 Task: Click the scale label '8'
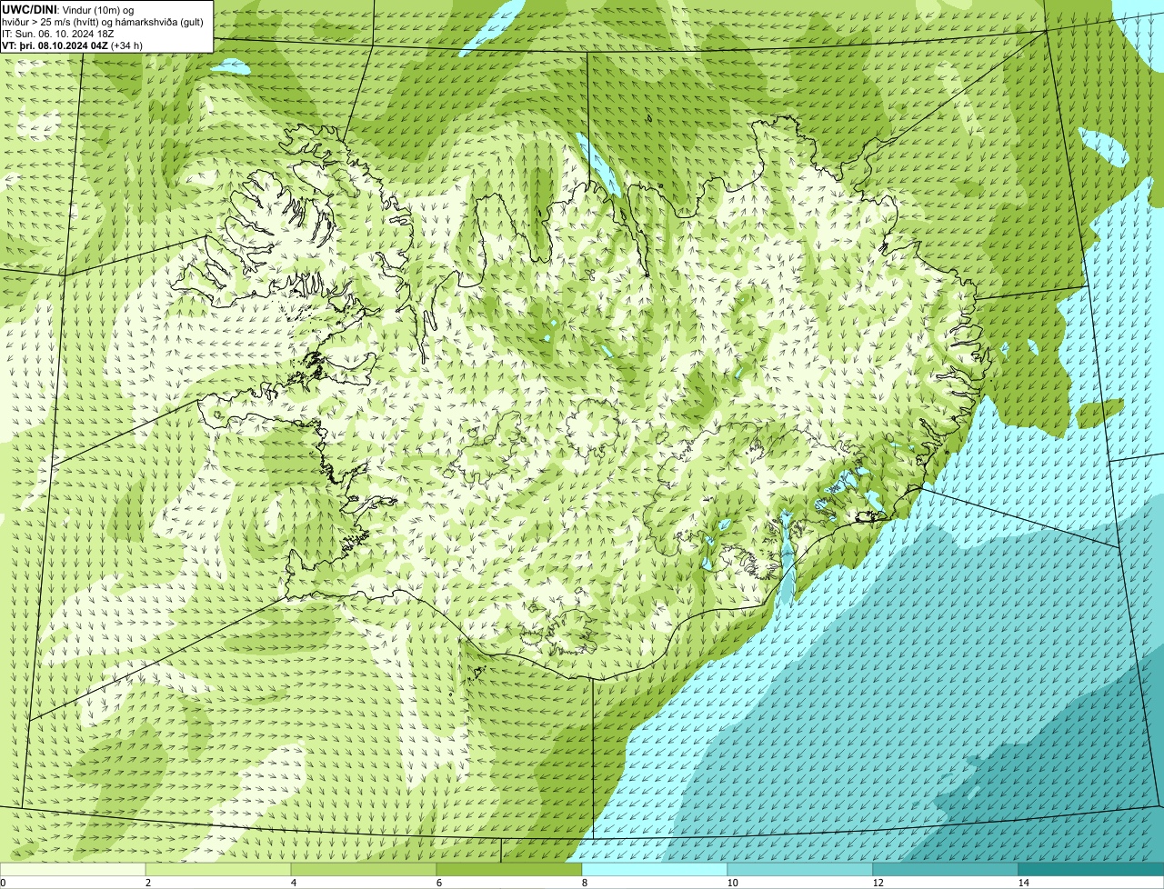(x=584, y=883)
